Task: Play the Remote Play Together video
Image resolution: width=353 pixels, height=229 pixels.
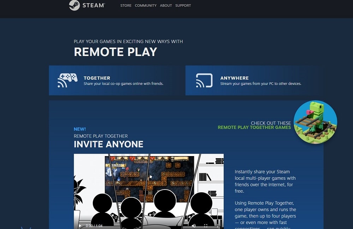Action: tap(80, 225)
